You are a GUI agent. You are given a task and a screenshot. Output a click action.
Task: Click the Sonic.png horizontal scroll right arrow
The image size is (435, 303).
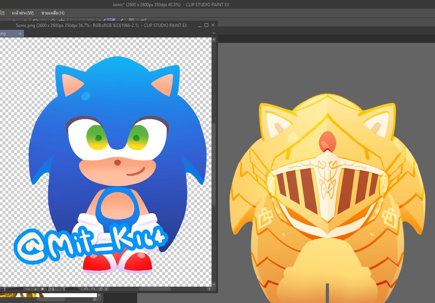click(x=209, y=289)
